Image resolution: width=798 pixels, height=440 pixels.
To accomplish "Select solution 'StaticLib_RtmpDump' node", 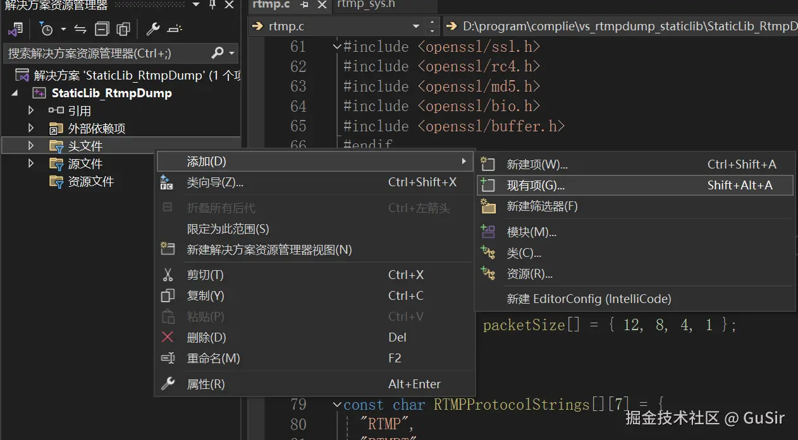I will click(x=128, y=75).
